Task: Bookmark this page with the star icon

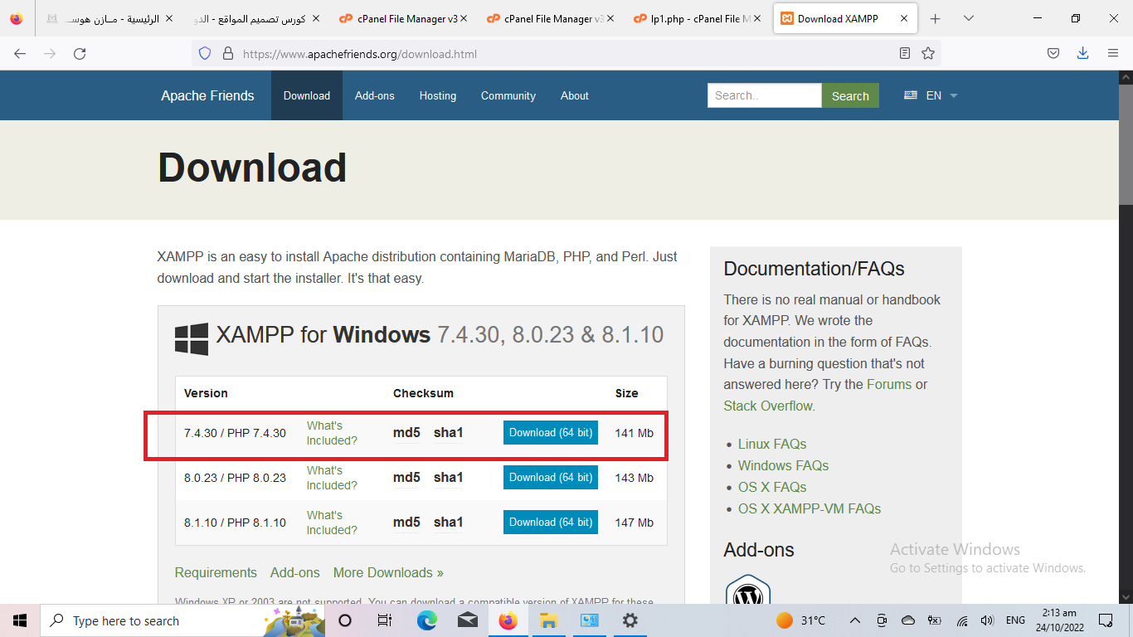Action: (x=928, y=54)
